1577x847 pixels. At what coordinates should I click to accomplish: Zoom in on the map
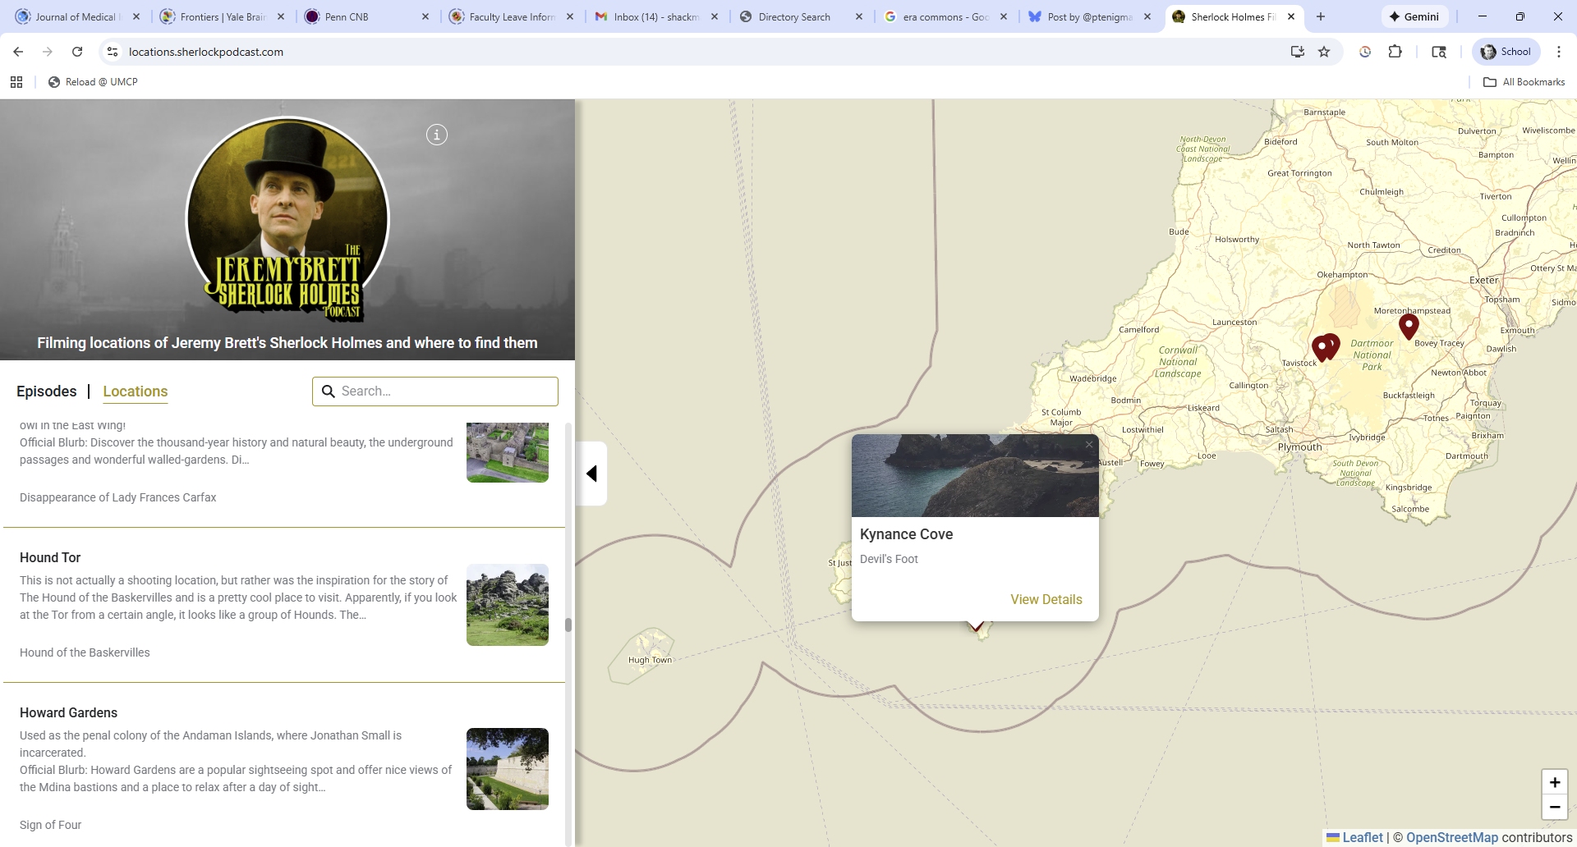(x=1554, y=782)
